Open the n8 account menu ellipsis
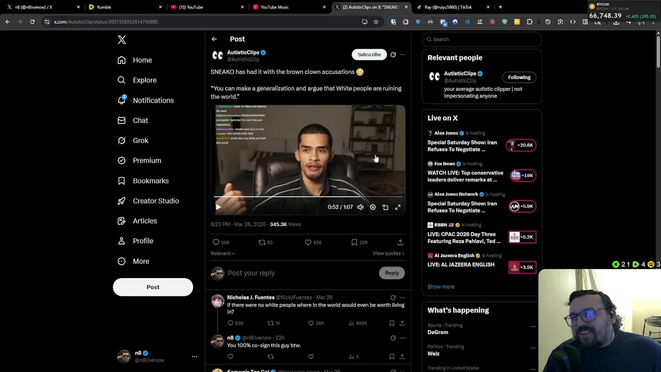This screenshot has height=372, width=661. pyautogui.click(x=195, y=357)
